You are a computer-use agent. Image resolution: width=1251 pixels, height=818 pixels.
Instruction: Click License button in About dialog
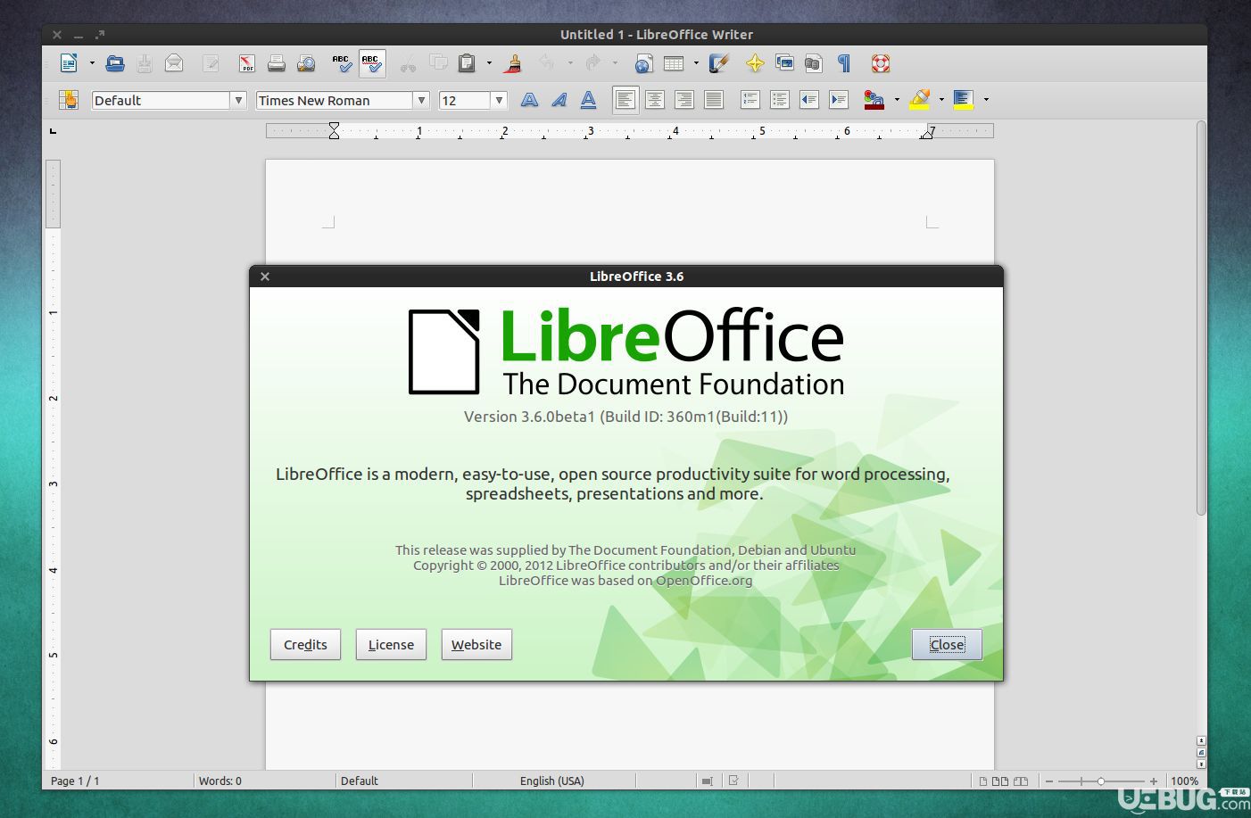click(x=391, y=644)
